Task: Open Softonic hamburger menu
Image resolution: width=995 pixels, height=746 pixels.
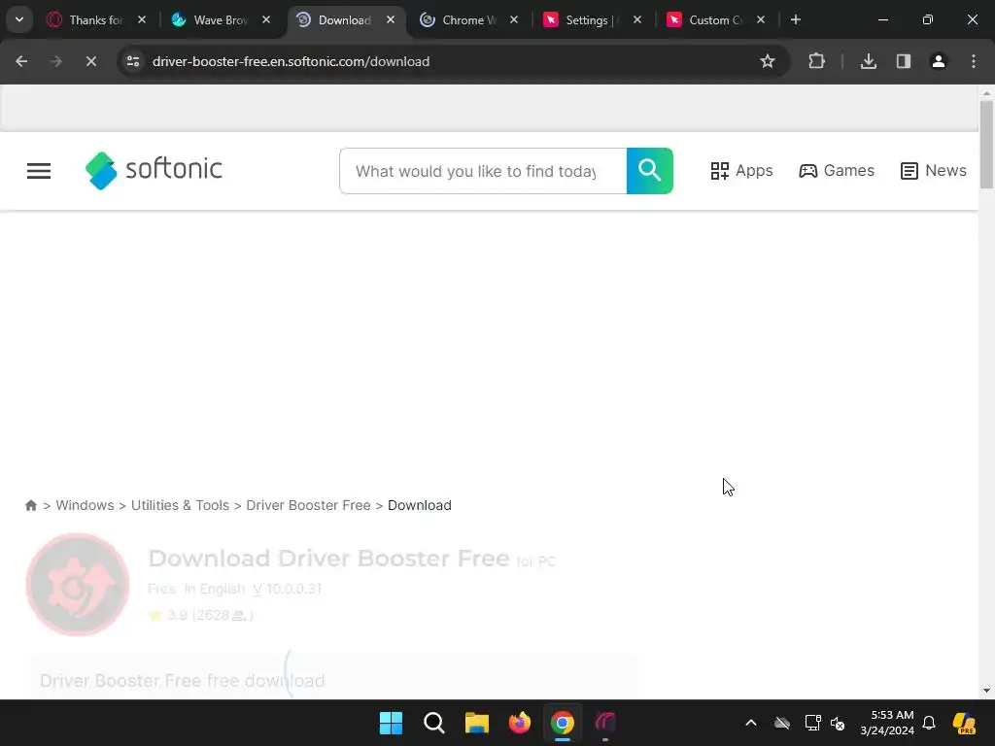Action: point(39,171)
